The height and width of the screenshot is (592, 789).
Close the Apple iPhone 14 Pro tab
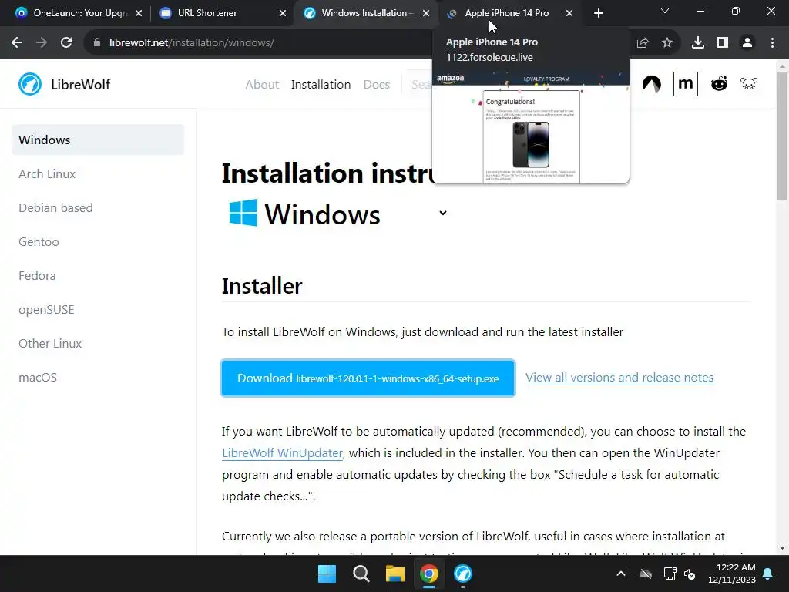pyautogui.click(x=569, y=13)
